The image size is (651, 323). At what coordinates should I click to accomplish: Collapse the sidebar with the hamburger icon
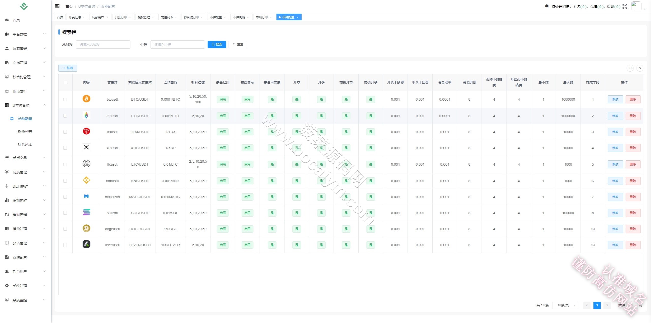click(x=57, y=6)
